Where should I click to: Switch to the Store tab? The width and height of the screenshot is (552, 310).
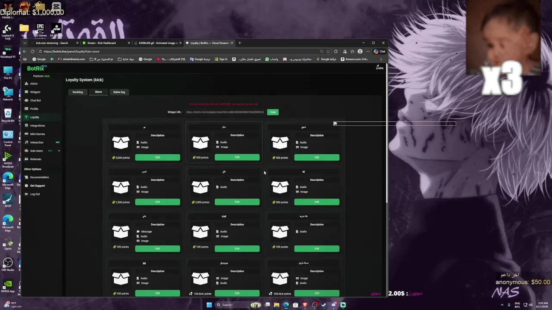click(98, 92)
